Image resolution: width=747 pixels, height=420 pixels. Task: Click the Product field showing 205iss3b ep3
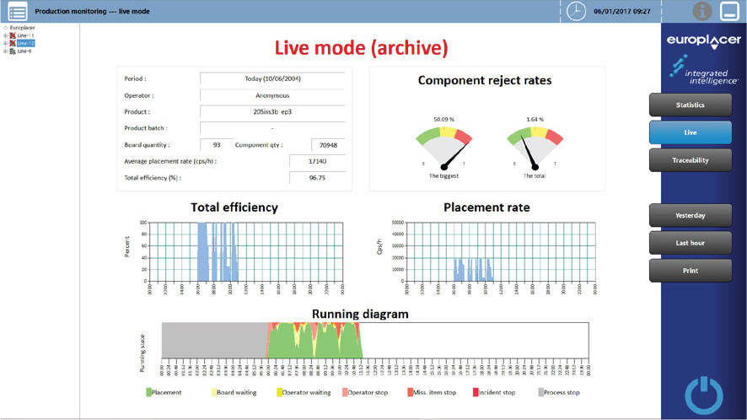[272, 111]
